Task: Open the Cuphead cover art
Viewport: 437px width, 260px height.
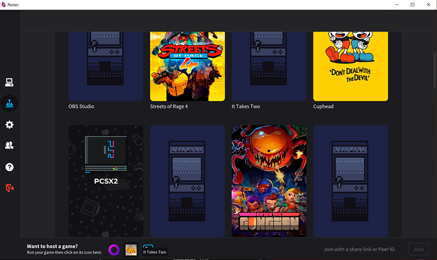Action: 351,66
